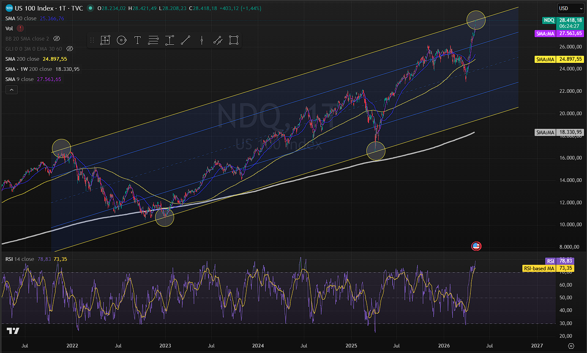Click the 2022 label on the time axis
The height and width of the screenshot is (353, 587).
pyautogui.click(x=72, y=346)
